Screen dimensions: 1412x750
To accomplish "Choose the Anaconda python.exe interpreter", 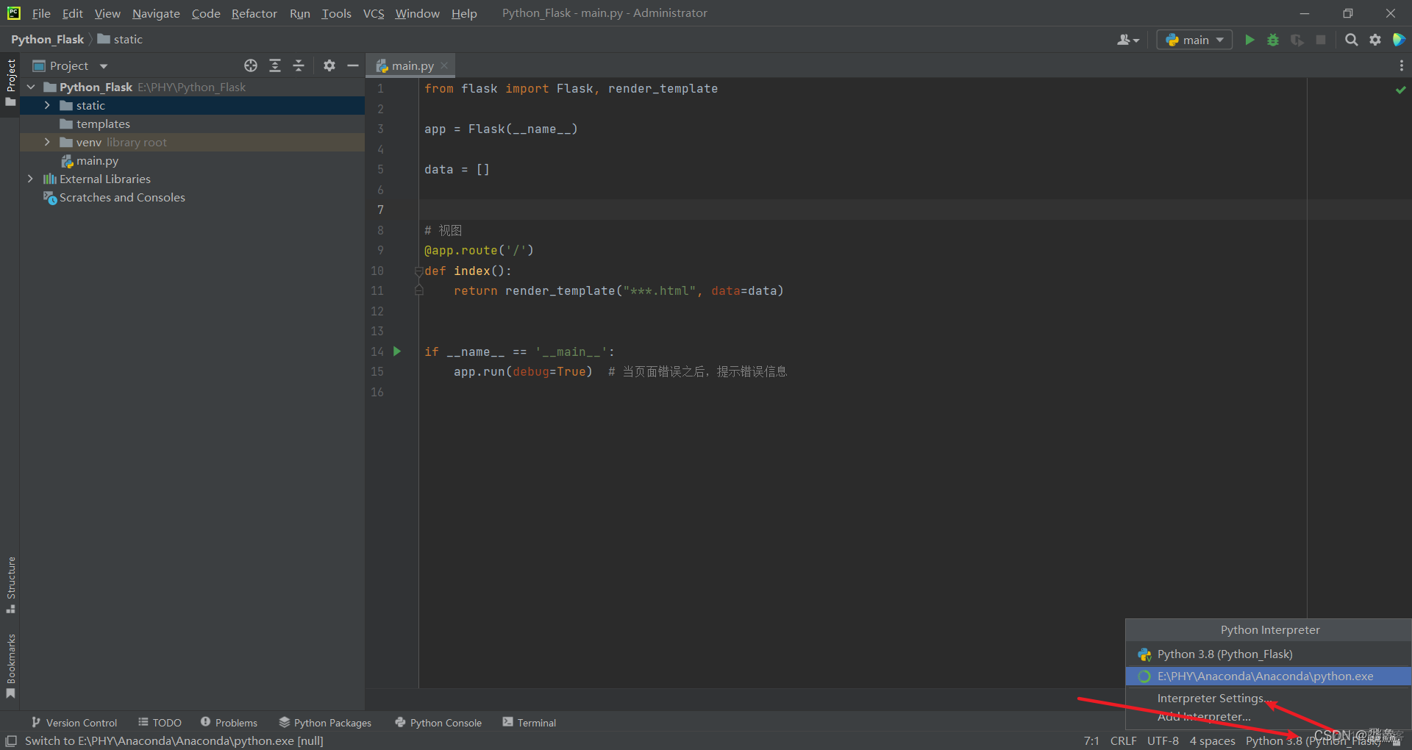I will click(1268, 676).
